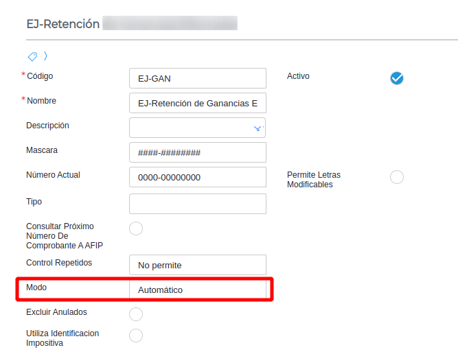The width and height of the screenshot is (458, 352).
Task: Uncheck the Activo checkbox
Action: pyautogui.click(x=397, y=78)
